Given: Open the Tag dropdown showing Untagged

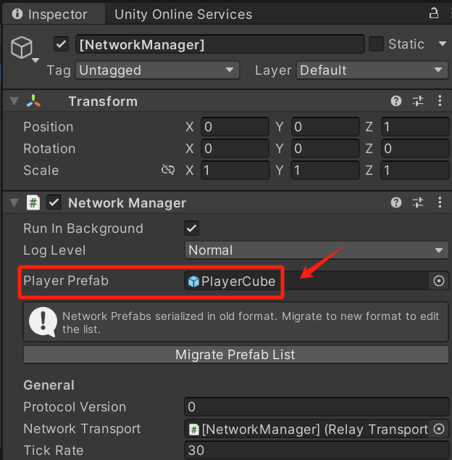Looking at the screenshot, I should point(157,70).
